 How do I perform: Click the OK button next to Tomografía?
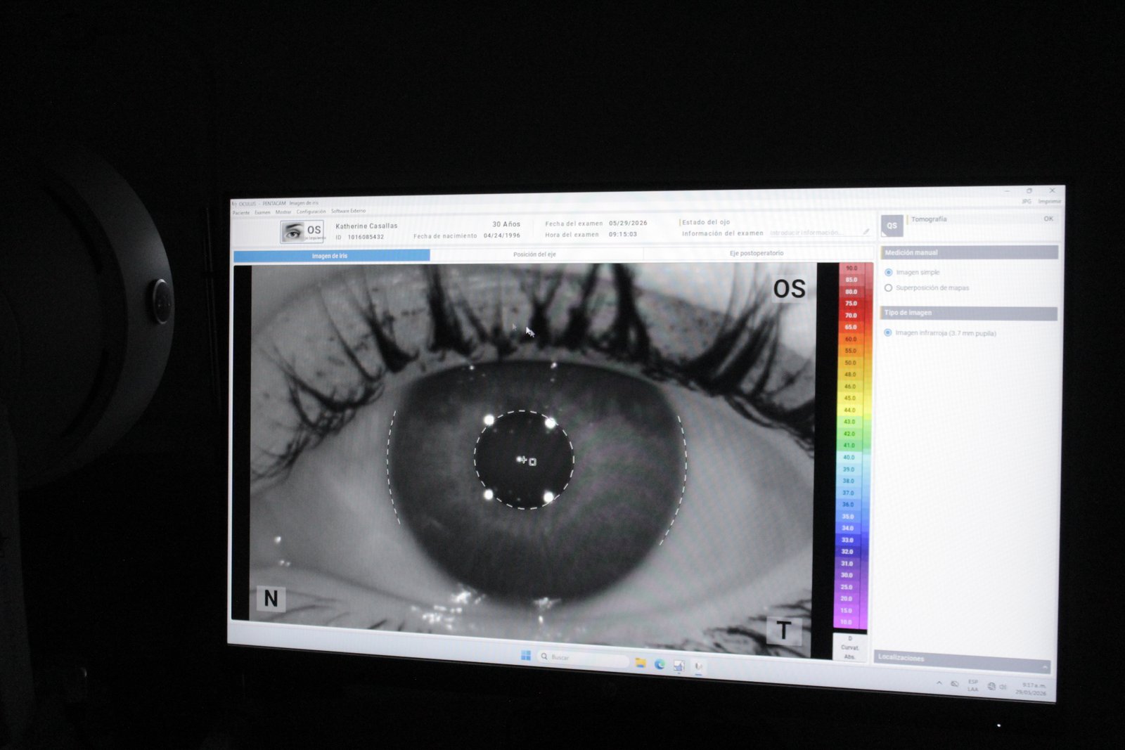coord(1048,219)
